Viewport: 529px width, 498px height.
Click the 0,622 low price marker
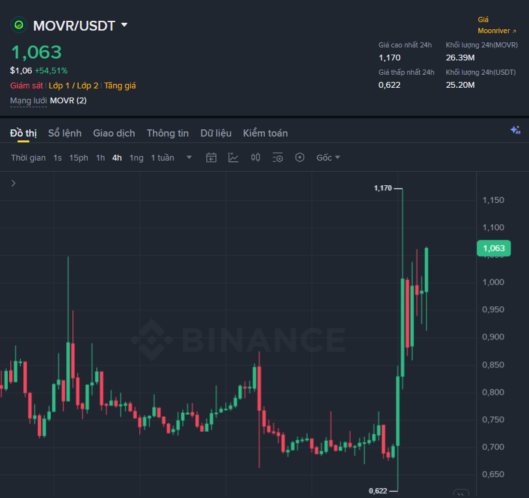point(378,491)
